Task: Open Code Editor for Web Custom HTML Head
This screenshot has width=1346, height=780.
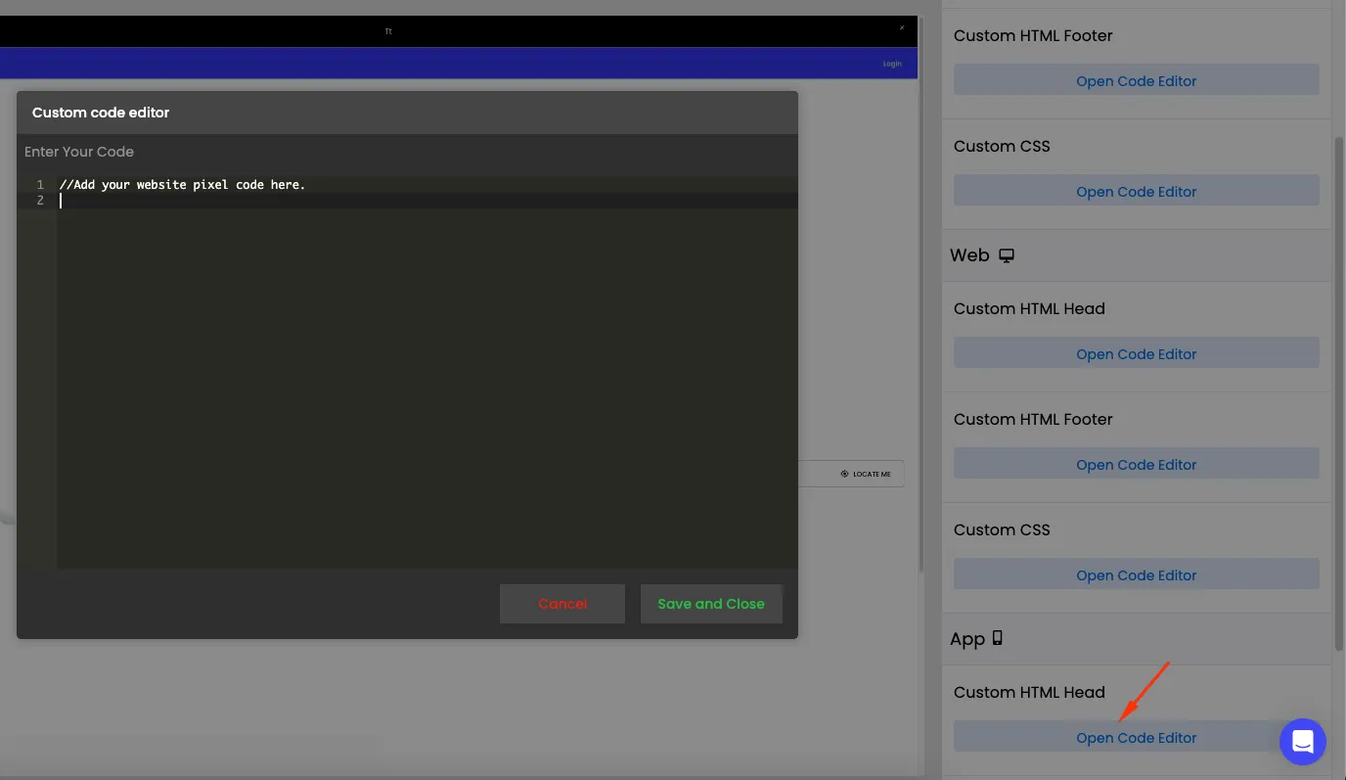Action: coord(1137,354)
